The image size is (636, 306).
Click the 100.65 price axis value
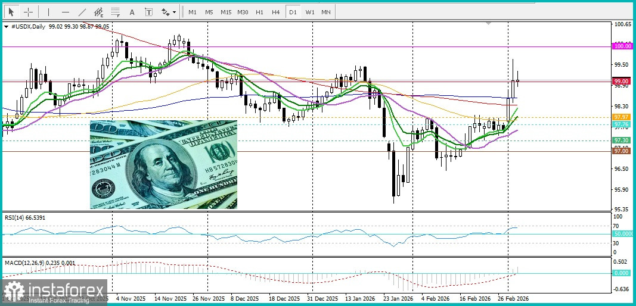click(623, 24)
